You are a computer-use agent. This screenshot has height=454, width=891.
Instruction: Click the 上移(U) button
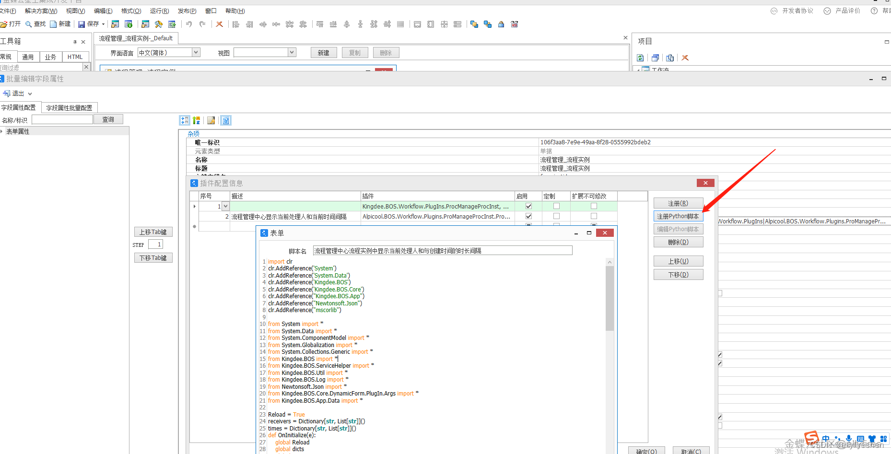point(678,261)
